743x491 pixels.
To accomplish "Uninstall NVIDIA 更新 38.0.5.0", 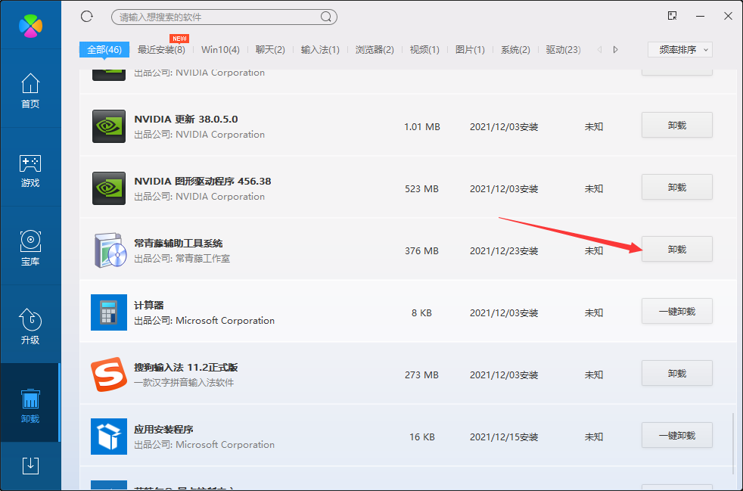I will tap(677, 125).
